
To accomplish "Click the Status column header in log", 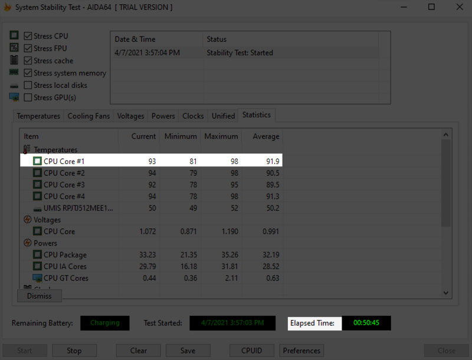I will (291, 40).
